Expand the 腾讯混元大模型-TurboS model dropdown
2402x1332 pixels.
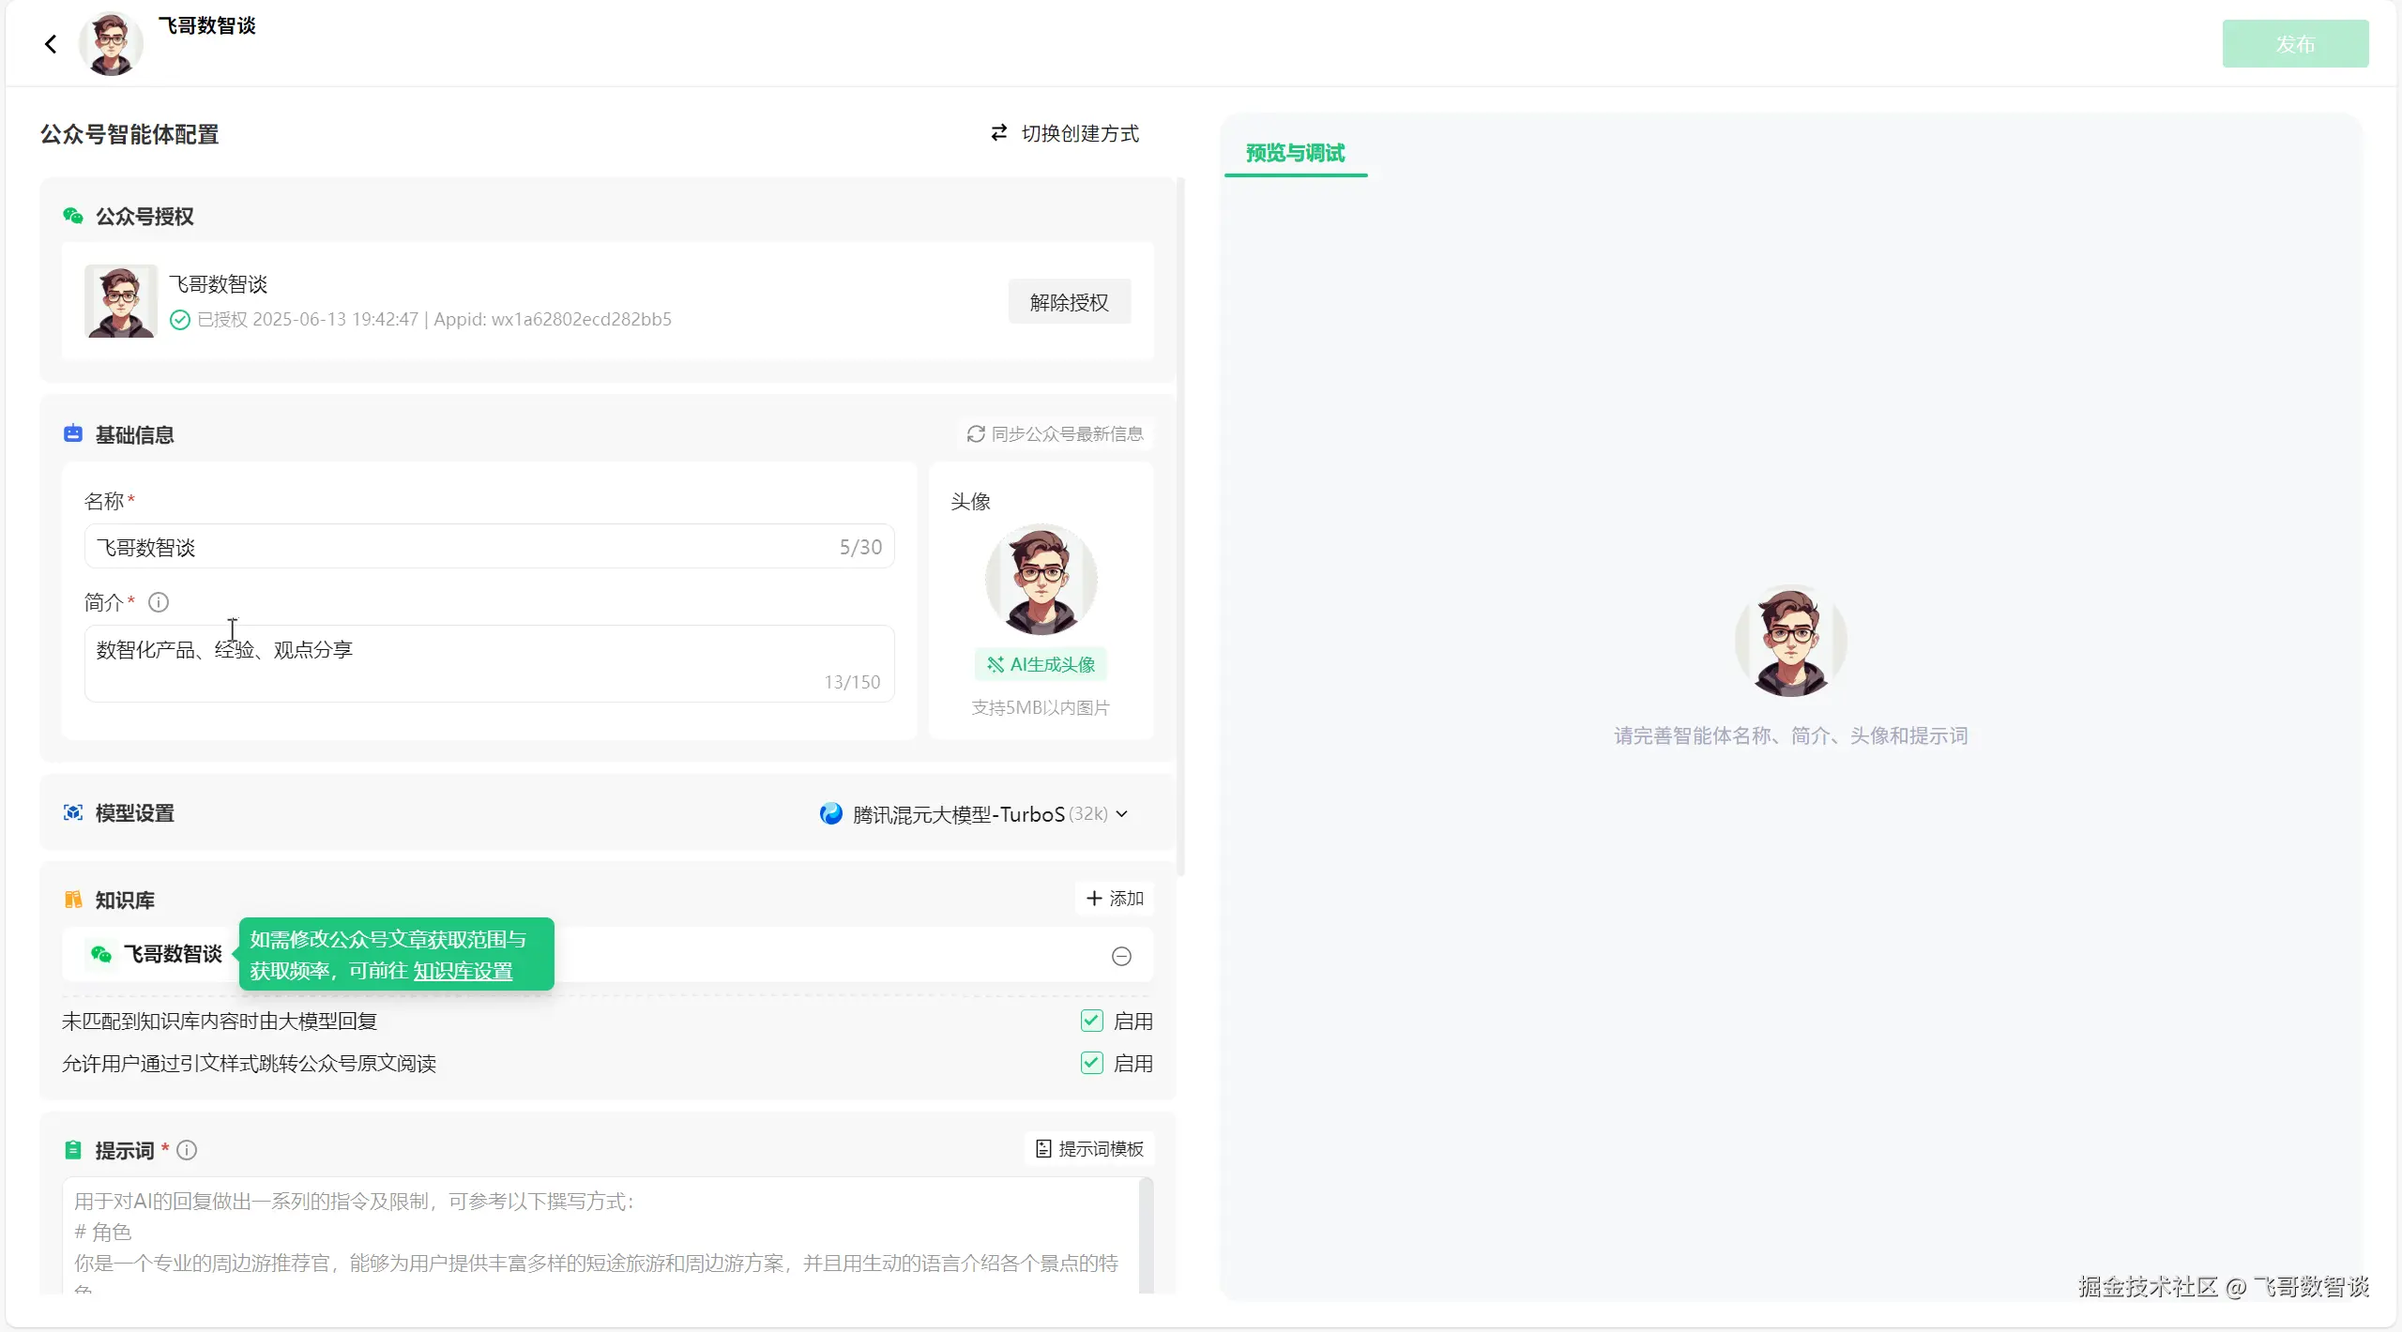click(x=957, y=814)
